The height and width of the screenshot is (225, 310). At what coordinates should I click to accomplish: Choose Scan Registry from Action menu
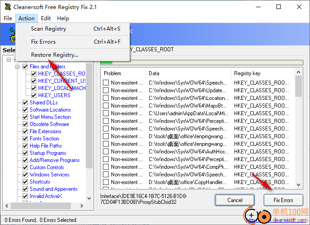(x=72, y=29)
